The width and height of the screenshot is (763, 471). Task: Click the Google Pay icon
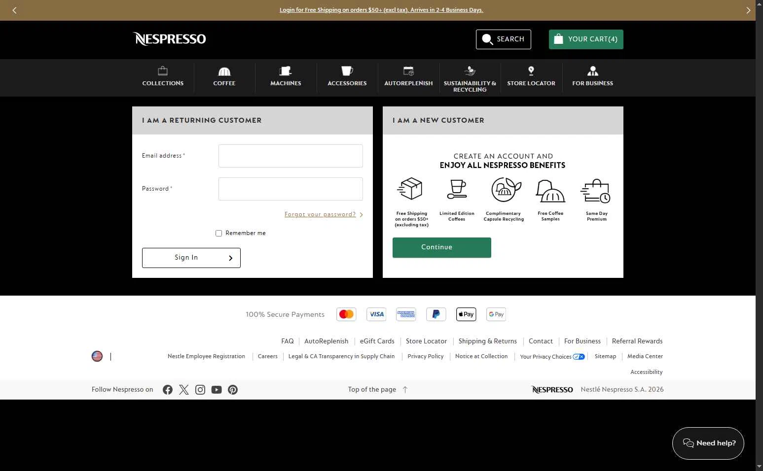[496, 314]
